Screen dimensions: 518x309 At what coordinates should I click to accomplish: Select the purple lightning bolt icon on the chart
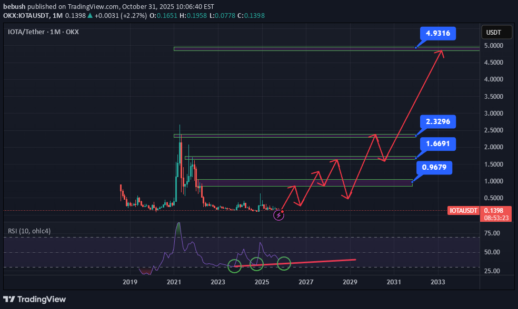click(x=279, y=215)
